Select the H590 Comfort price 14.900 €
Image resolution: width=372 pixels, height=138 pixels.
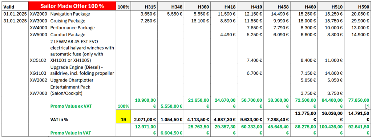pyautogui.click(x=360, y=34)
